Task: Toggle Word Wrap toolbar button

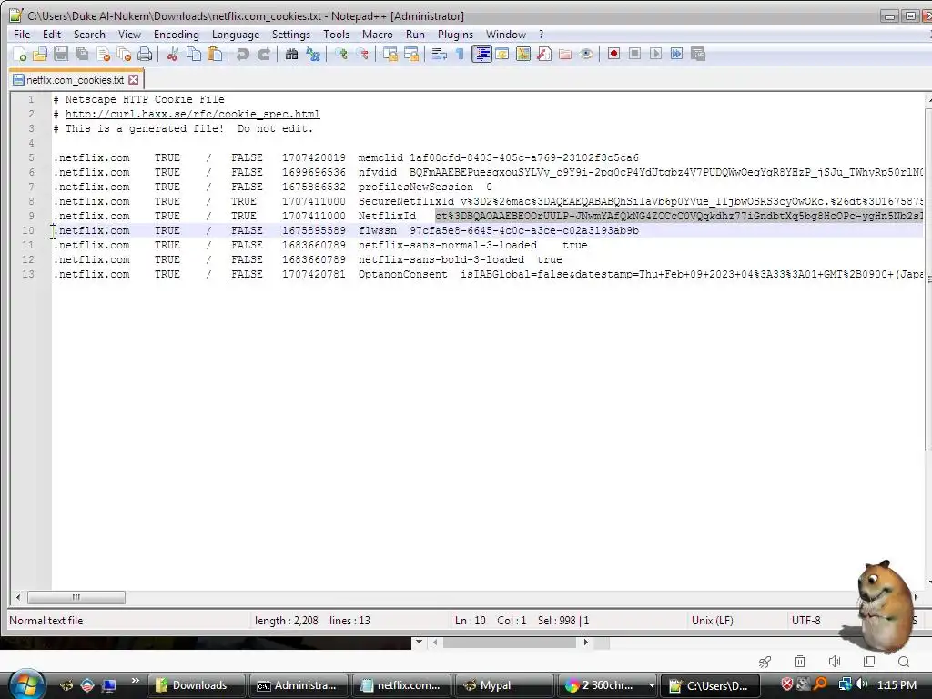Action: (440, 54)
